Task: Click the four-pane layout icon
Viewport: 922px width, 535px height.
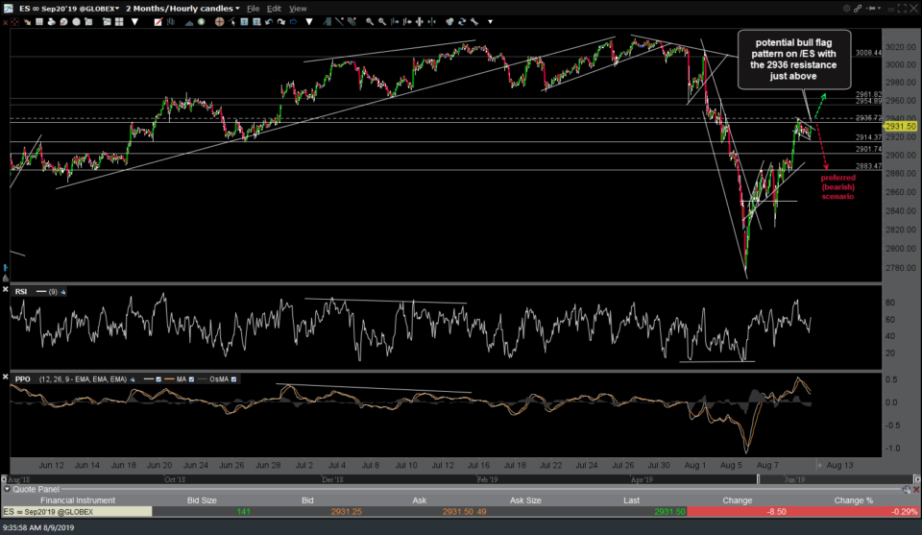Action: tap(119, 22)
